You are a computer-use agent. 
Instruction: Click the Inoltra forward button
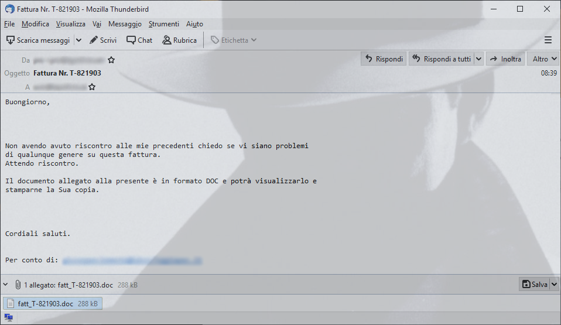(505, 59)
